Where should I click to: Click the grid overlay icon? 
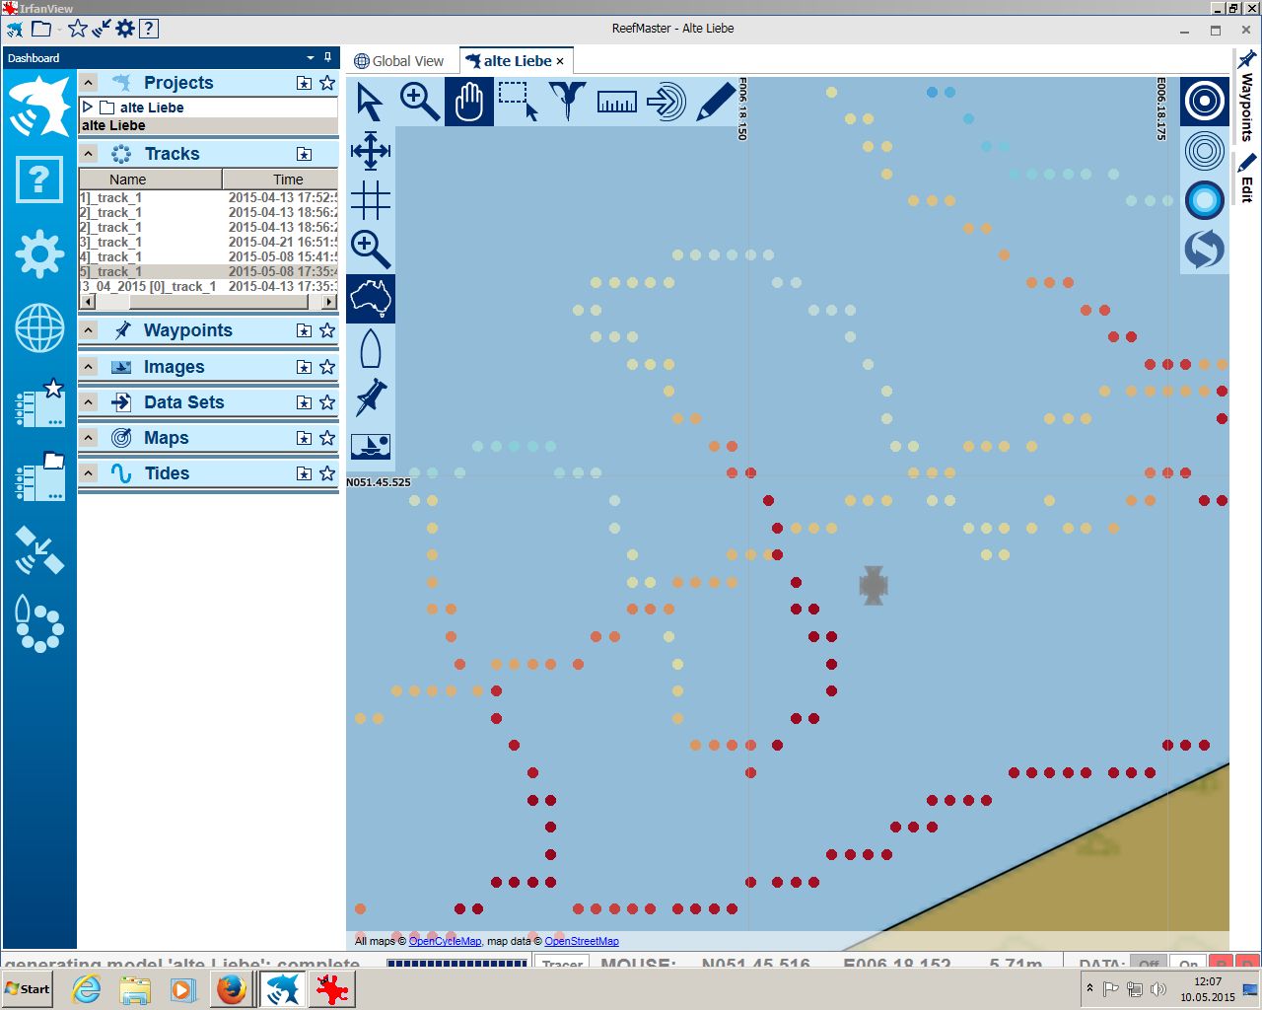pos(371,200)
